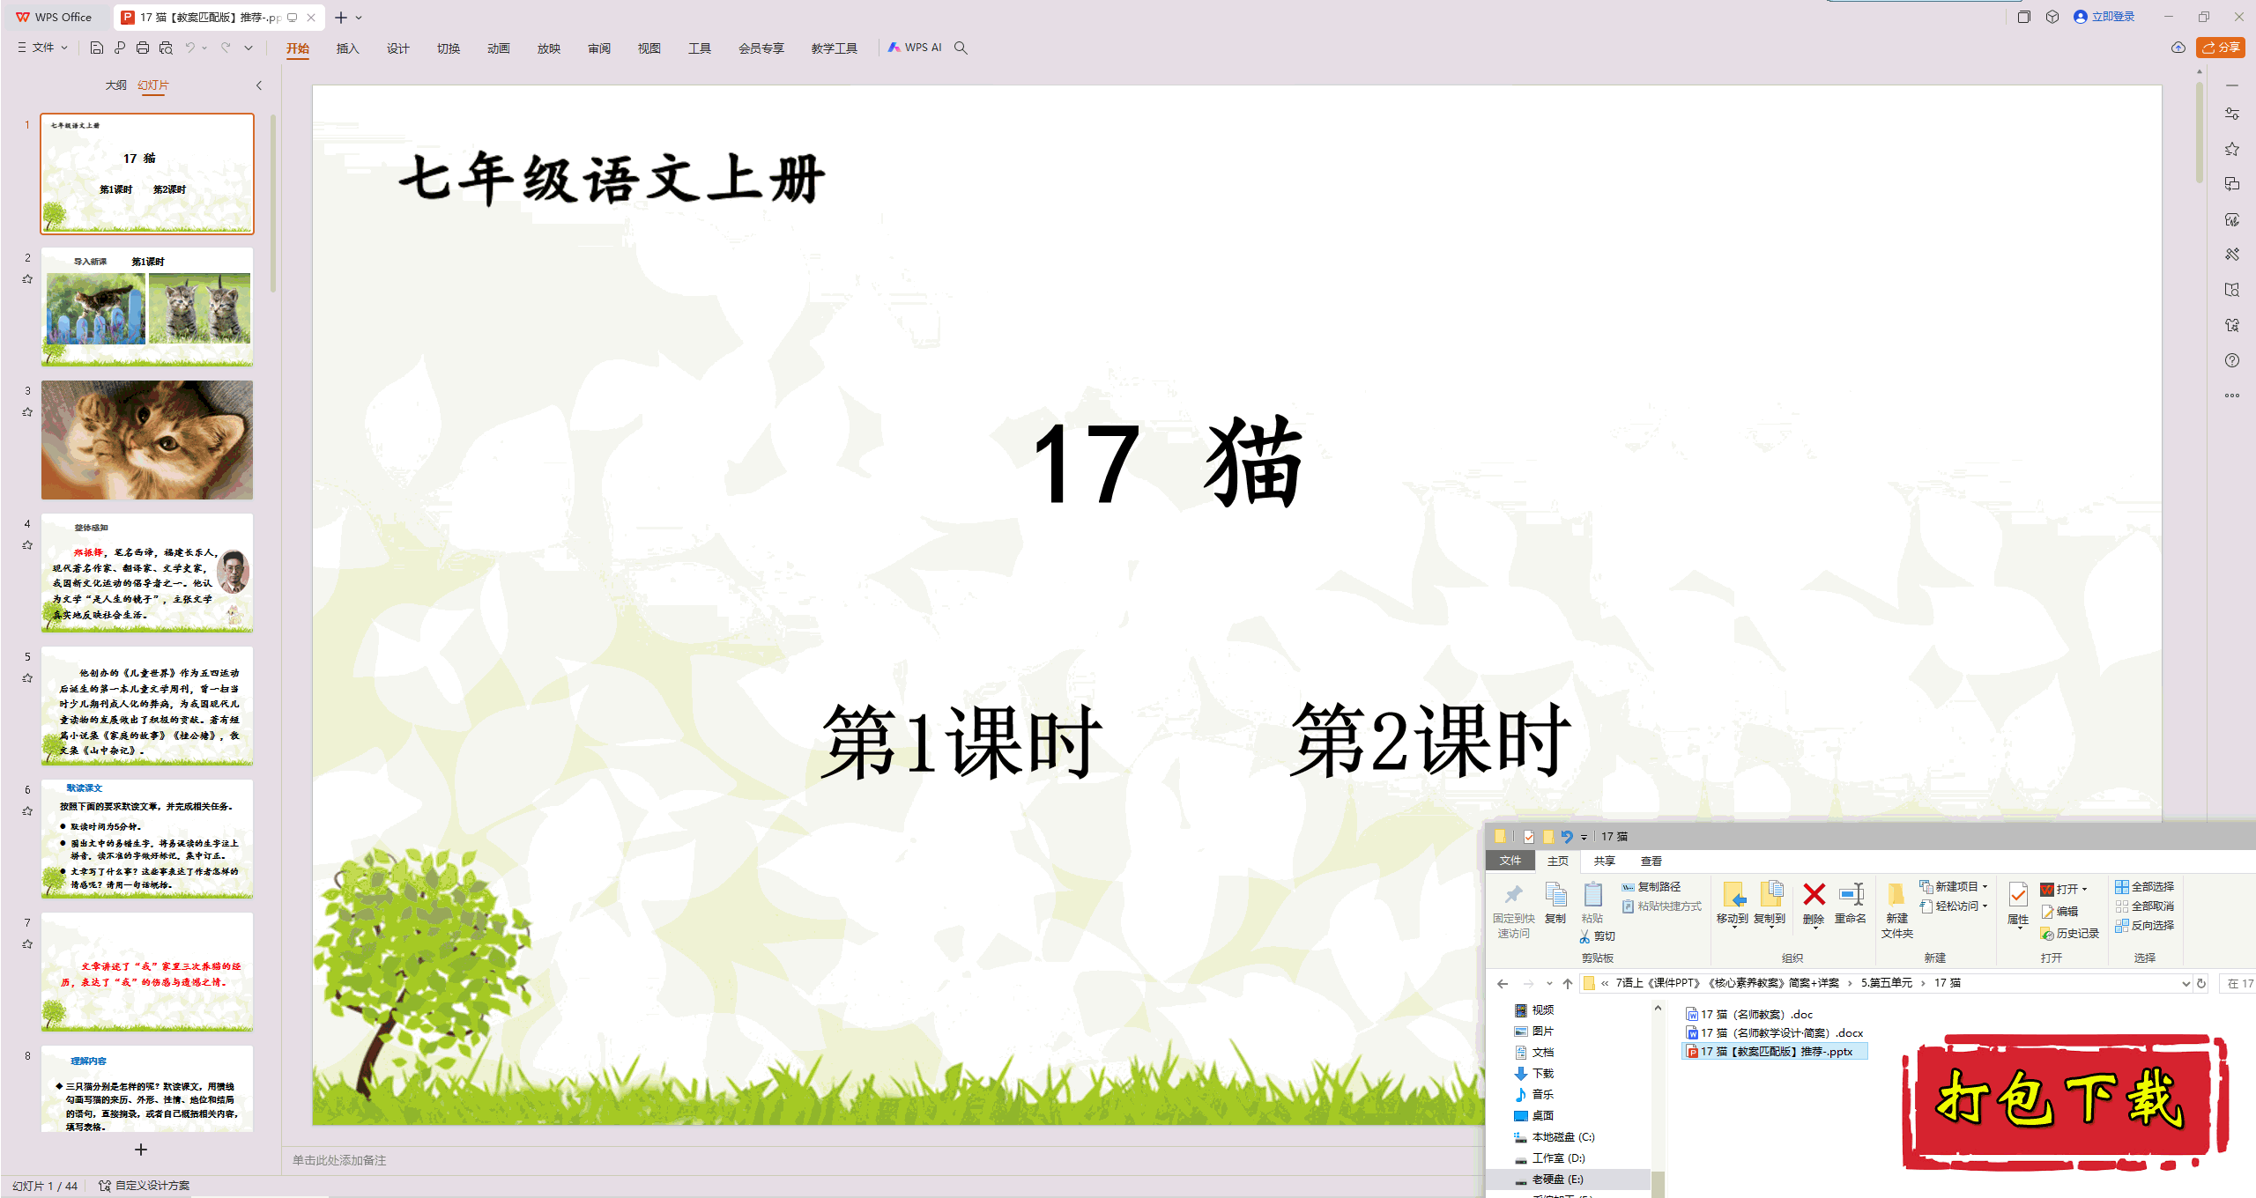Click the search magnifier next to WPS AI

[961, 48]
